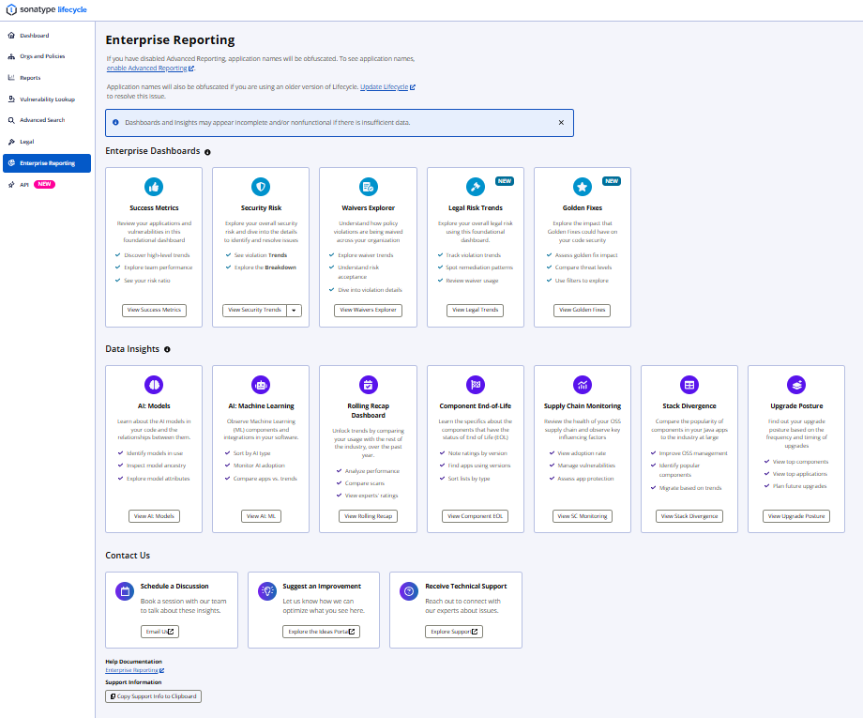
Task: Click Copy Support Info to Clipboard
Action: click(154, 696)
